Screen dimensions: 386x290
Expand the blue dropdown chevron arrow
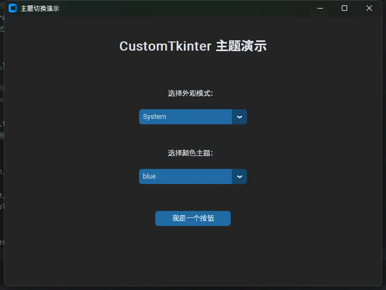pyautogui.click(x=239, y=176)
